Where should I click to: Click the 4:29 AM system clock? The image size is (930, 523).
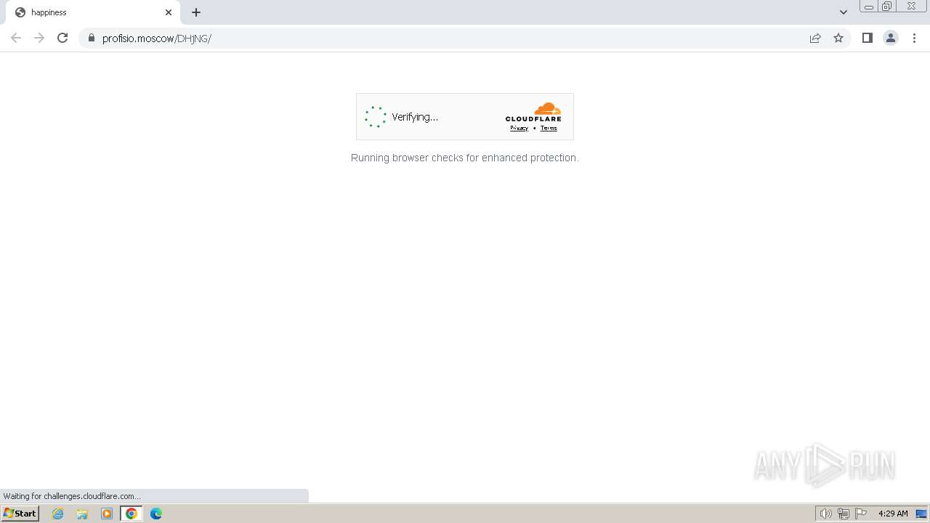pos(893,514)
